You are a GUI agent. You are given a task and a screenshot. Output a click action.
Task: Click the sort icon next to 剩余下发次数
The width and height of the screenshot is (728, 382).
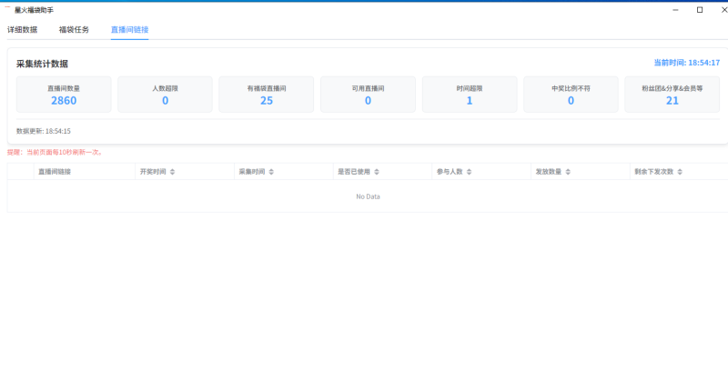(x=679, y=171)
